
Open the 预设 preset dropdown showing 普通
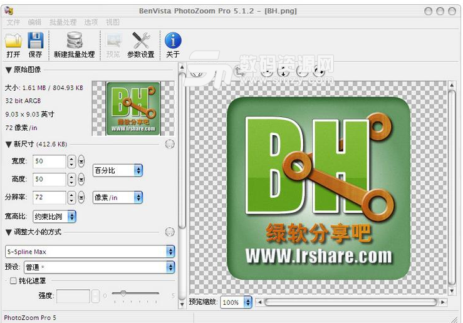pos(100,267)
